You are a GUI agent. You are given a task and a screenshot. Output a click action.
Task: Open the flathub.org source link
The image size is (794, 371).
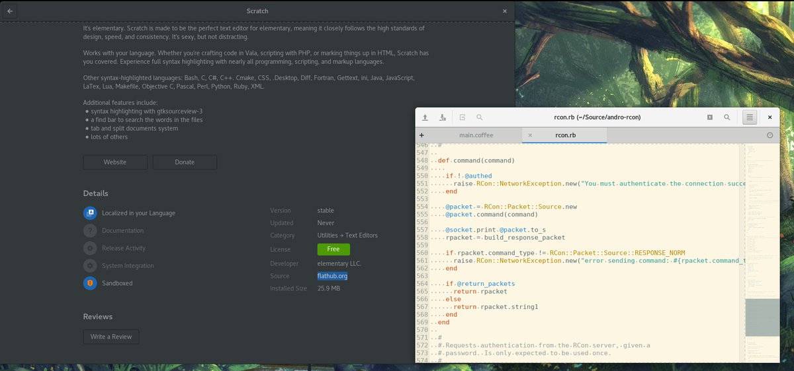point(332,276)
